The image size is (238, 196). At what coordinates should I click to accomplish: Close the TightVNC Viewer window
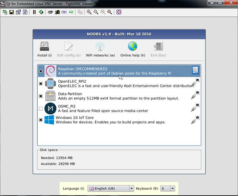231,3
